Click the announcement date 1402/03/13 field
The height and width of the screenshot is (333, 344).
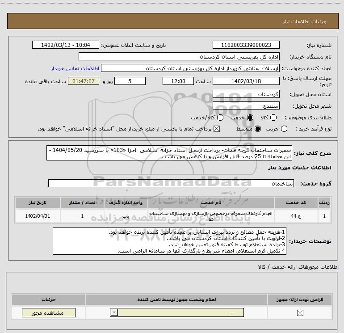[66, 45]
